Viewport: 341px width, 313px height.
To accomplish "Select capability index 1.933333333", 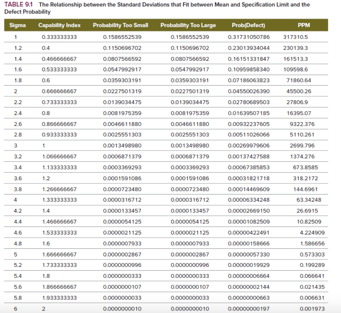I will point(59,298).
